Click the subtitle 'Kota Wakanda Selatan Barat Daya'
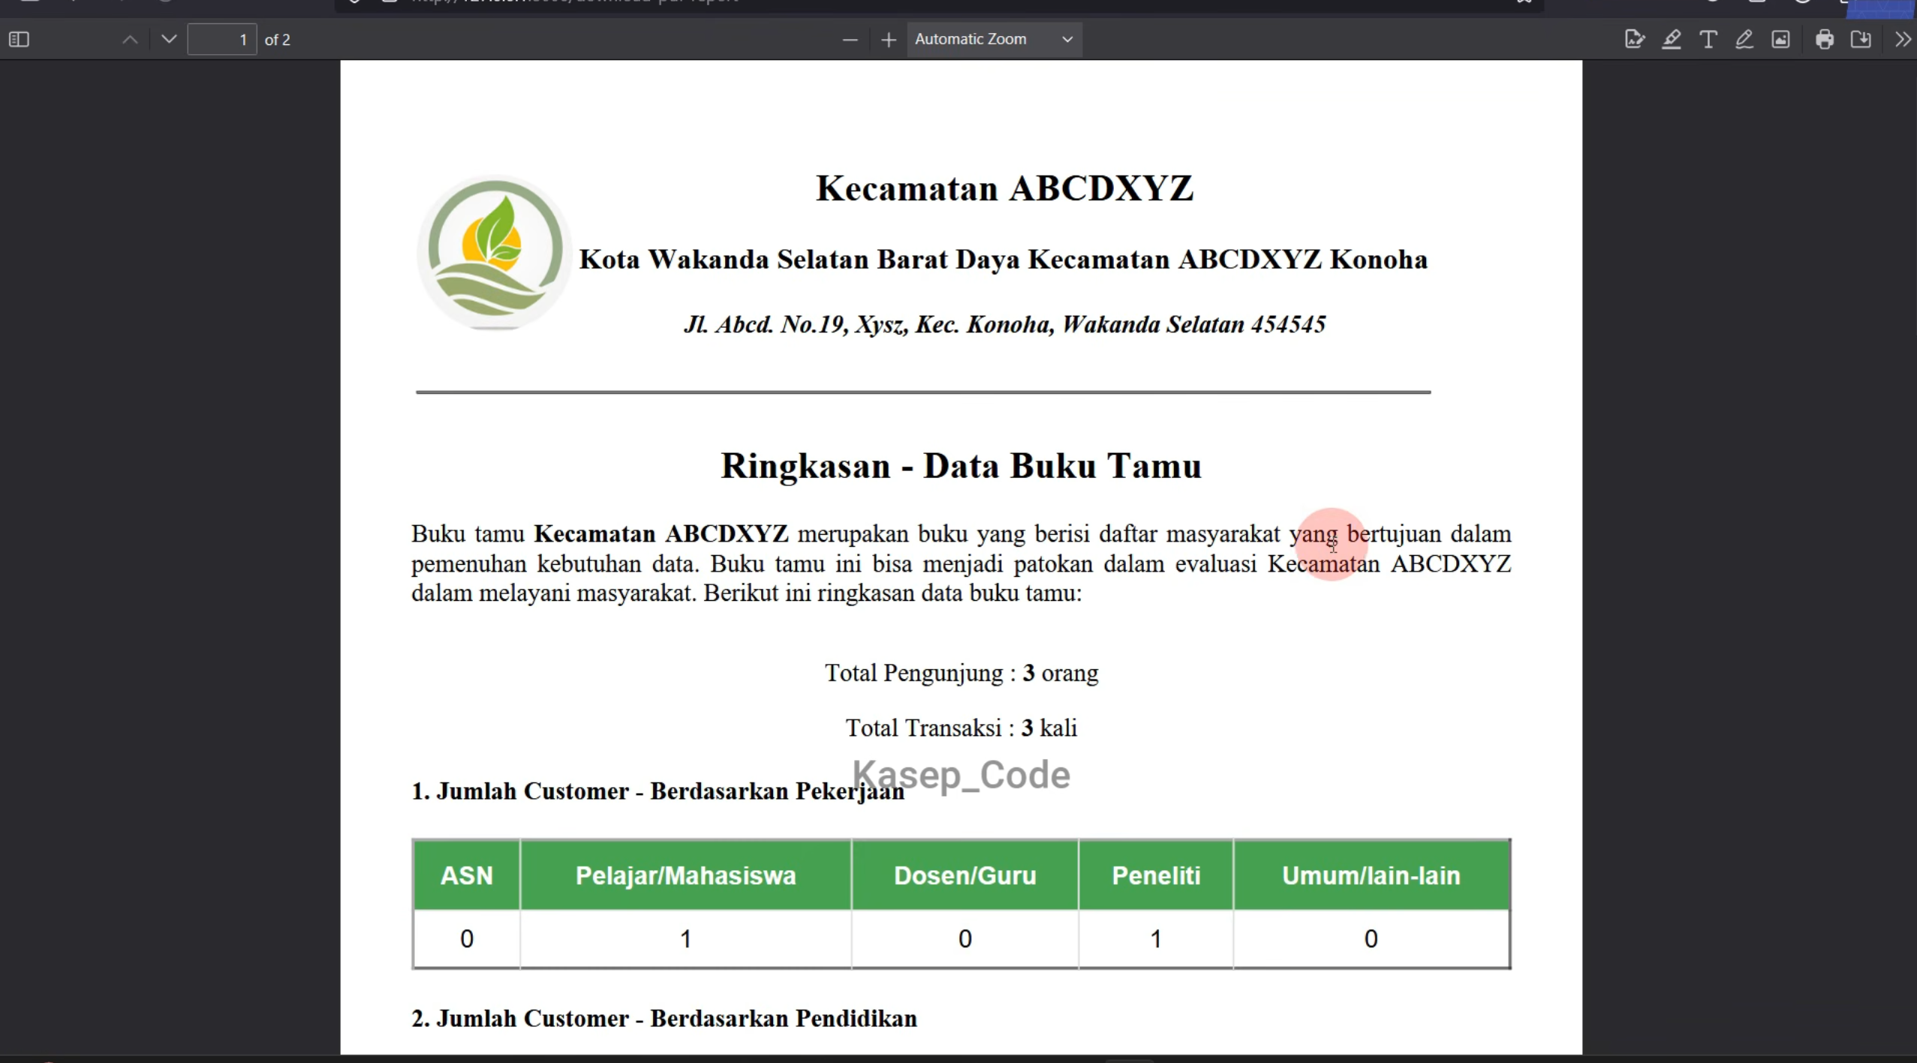 coord(800,260)
